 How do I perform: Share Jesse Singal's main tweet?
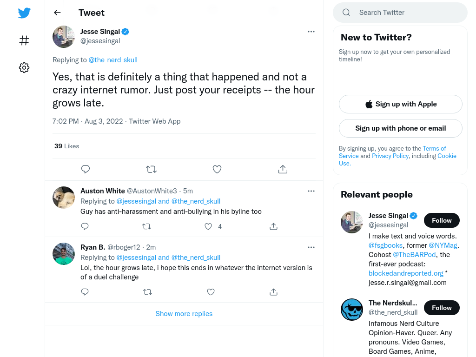pos(283,169)
